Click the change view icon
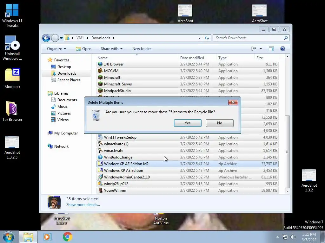Viewport: 325px width, 243px height. [254, 49]
